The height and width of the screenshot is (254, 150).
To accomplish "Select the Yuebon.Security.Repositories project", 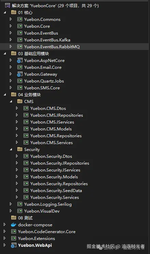I will [59, 184].
